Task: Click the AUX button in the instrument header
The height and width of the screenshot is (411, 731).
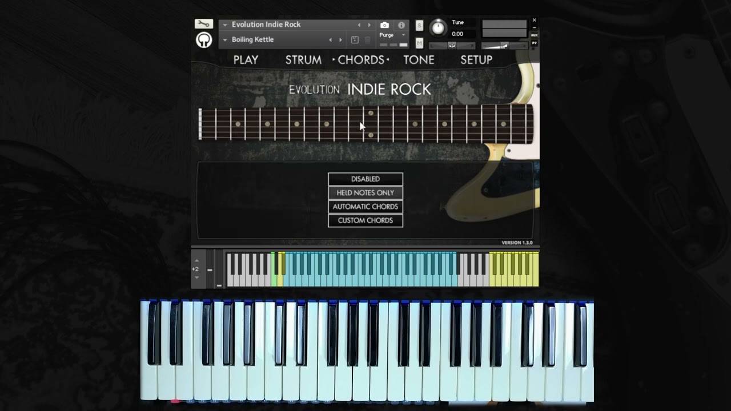Action: 535,35
